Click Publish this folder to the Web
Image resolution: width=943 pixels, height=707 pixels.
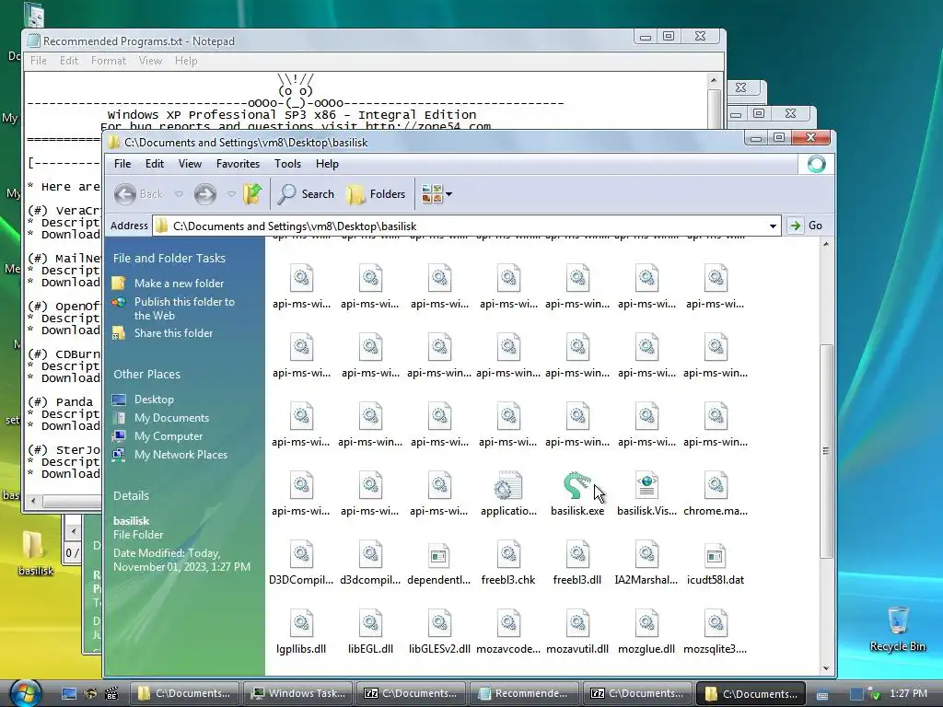[x=184, y=308]
